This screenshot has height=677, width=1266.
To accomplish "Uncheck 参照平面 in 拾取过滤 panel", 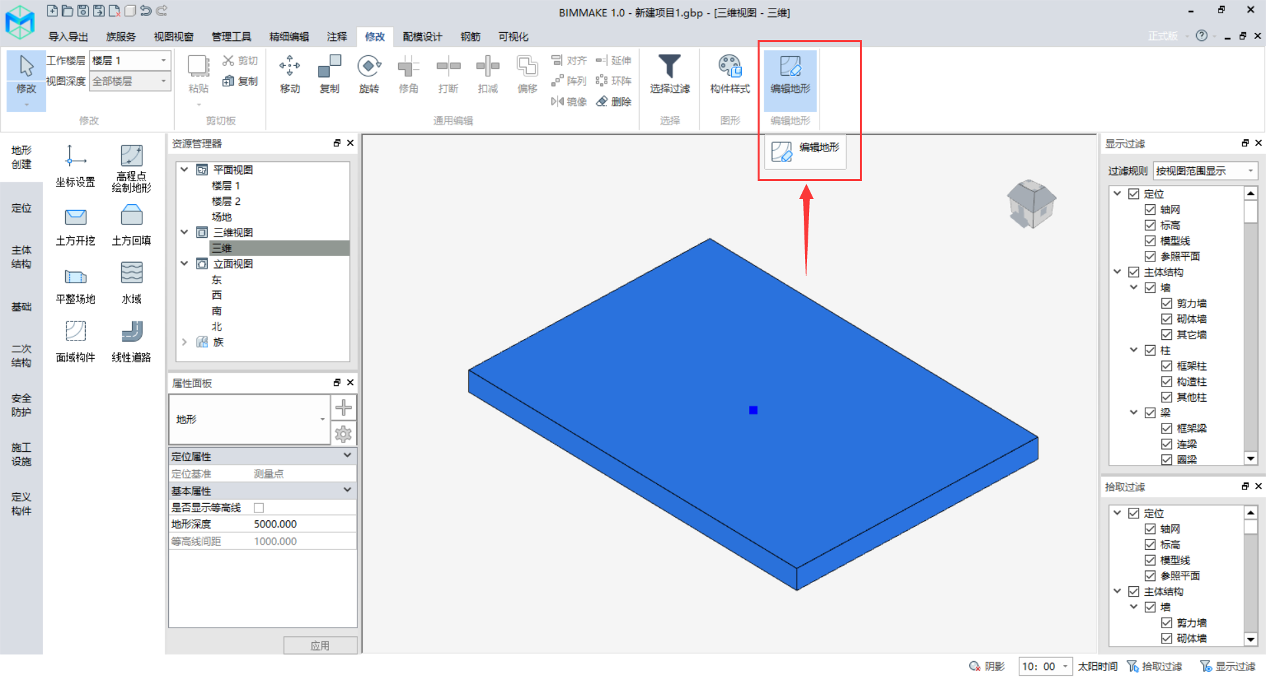I will 1151,576.
